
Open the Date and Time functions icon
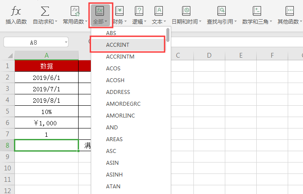tap(186, 11)
